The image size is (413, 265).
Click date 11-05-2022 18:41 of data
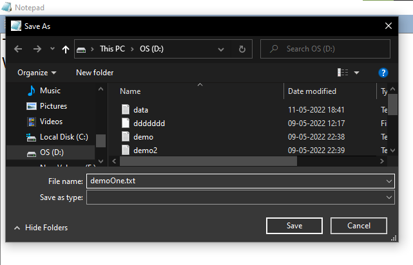316,110
